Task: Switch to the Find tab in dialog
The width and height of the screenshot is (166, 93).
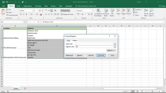Action: (x=68, y=41)
